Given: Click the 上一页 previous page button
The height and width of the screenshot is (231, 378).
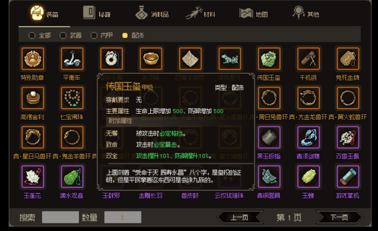Looking at the screenshot, I should (240, 217).
